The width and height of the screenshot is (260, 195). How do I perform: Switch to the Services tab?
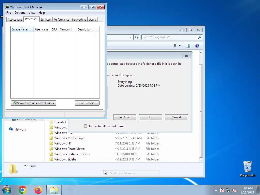(45, 19)
